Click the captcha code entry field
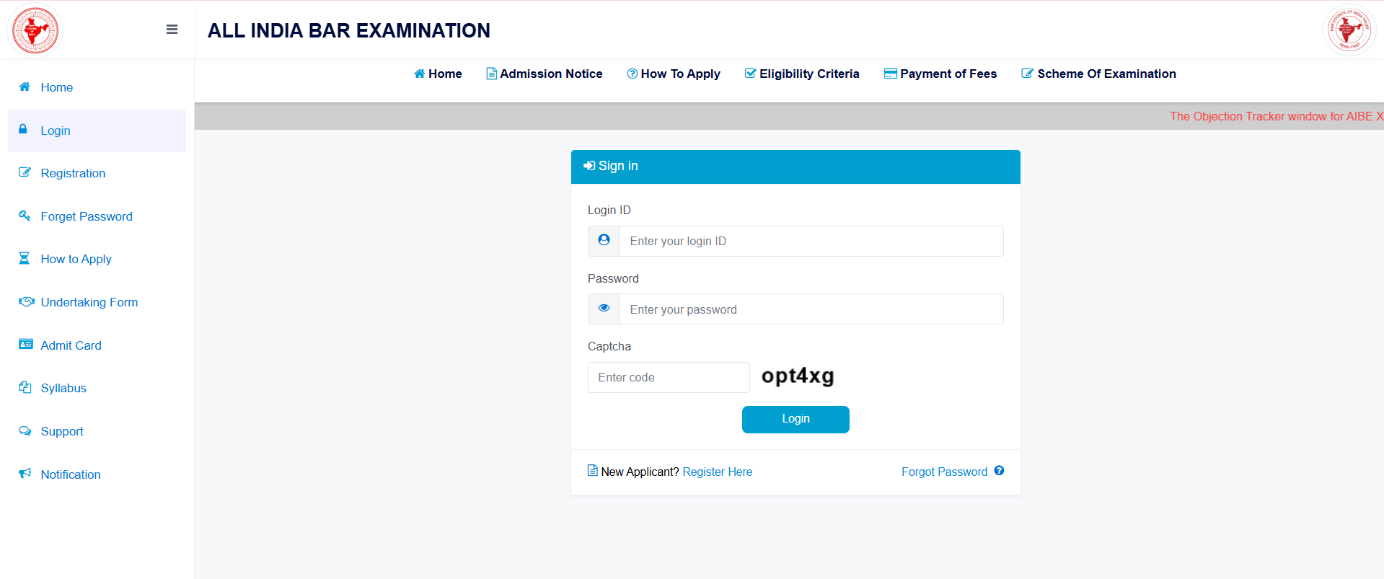This screenshot has width=1384, height=579. point(668,377)
